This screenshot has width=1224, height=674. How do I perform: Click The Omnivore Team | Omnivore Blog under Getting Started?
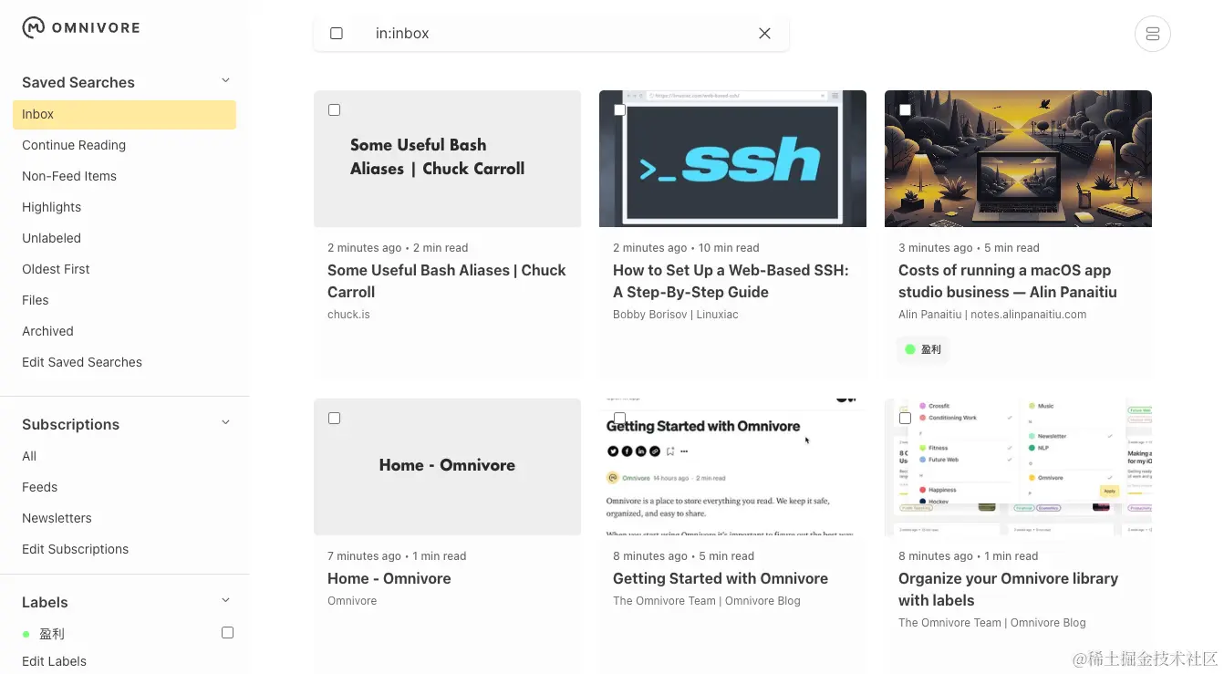click(x=707, y=601)
